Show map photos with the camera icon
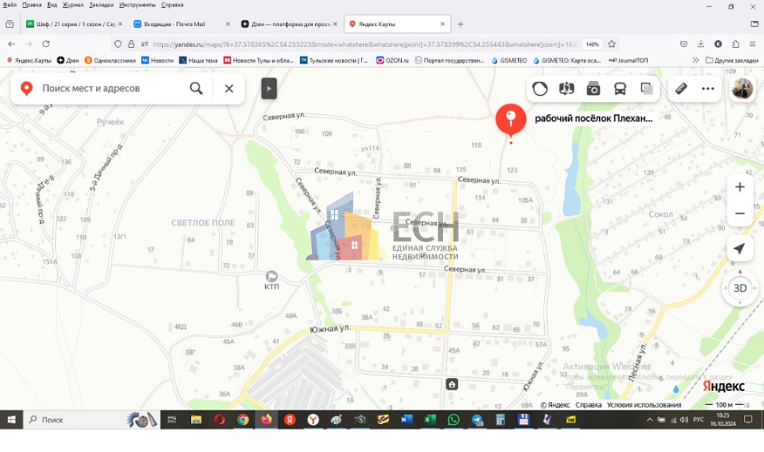This screenshot has height=452, width=764. [x=593, y=89]
